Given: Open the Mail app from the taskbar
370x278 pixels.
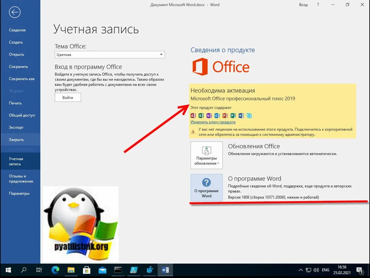Looking at the screenshot, I should click(x=103, y=270).
